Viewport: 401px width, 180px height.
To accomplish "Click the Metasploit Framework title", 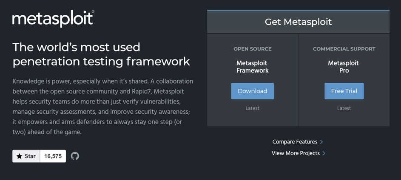I will pos(253,67).
